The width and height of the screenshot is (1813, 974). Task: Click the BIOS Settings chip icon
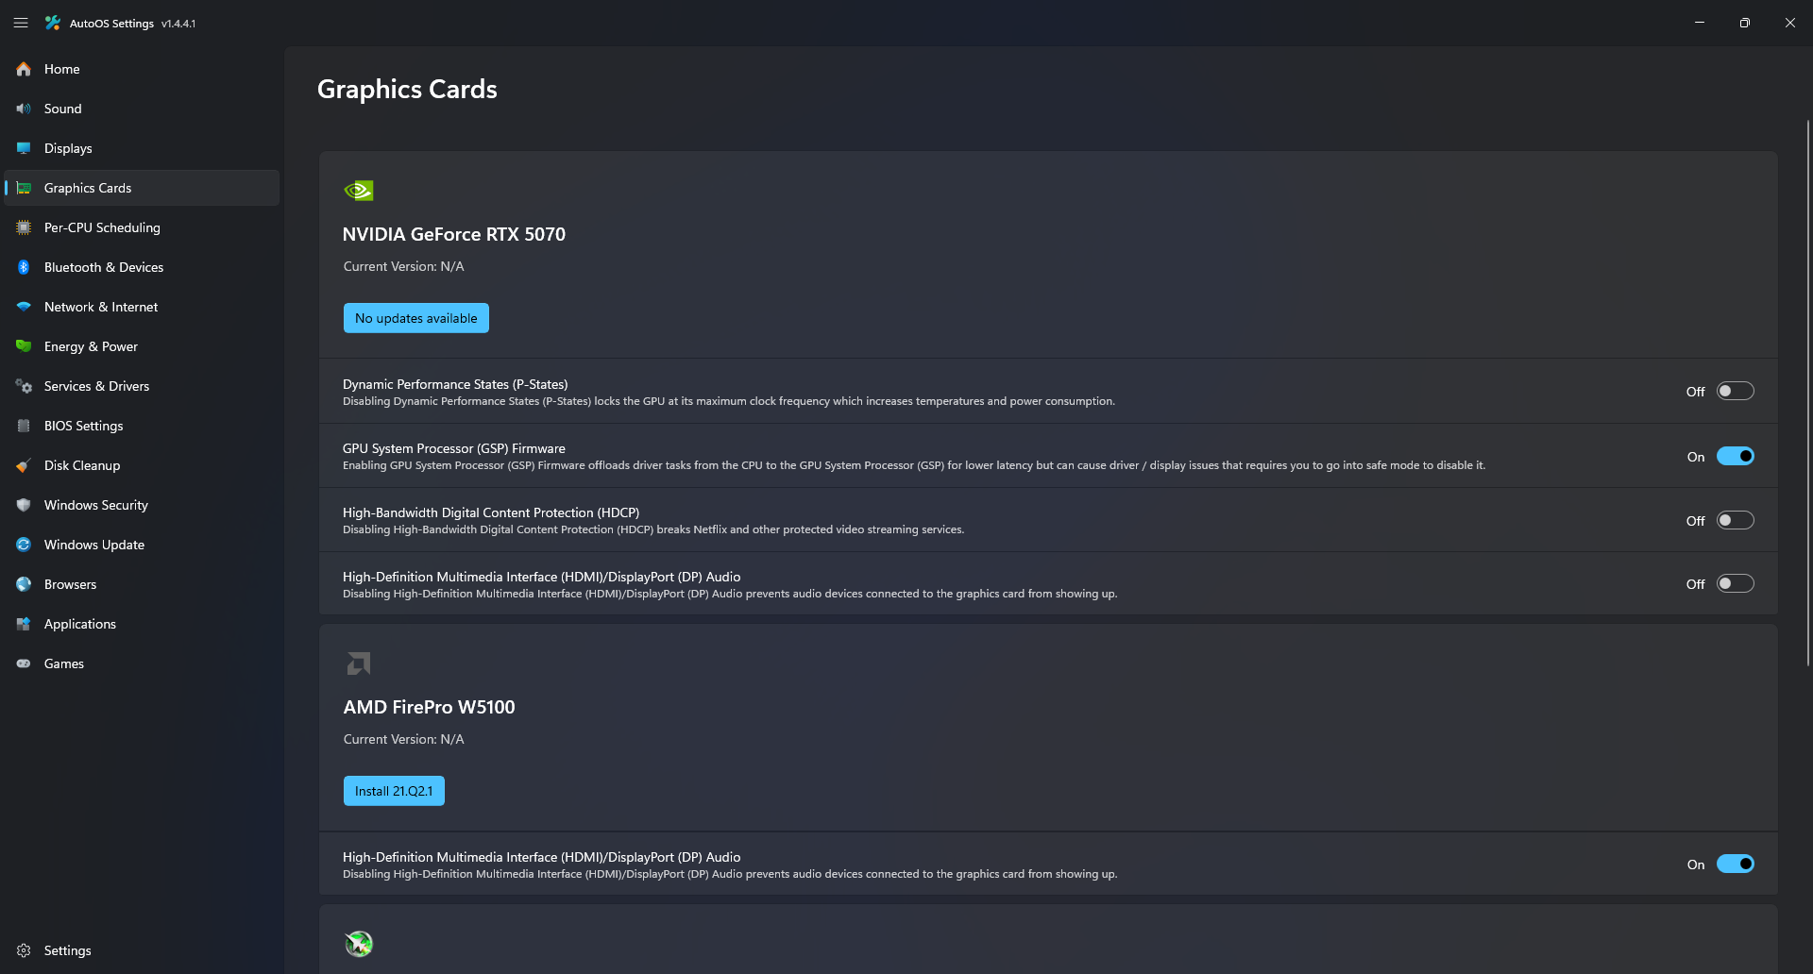point(24,426)
